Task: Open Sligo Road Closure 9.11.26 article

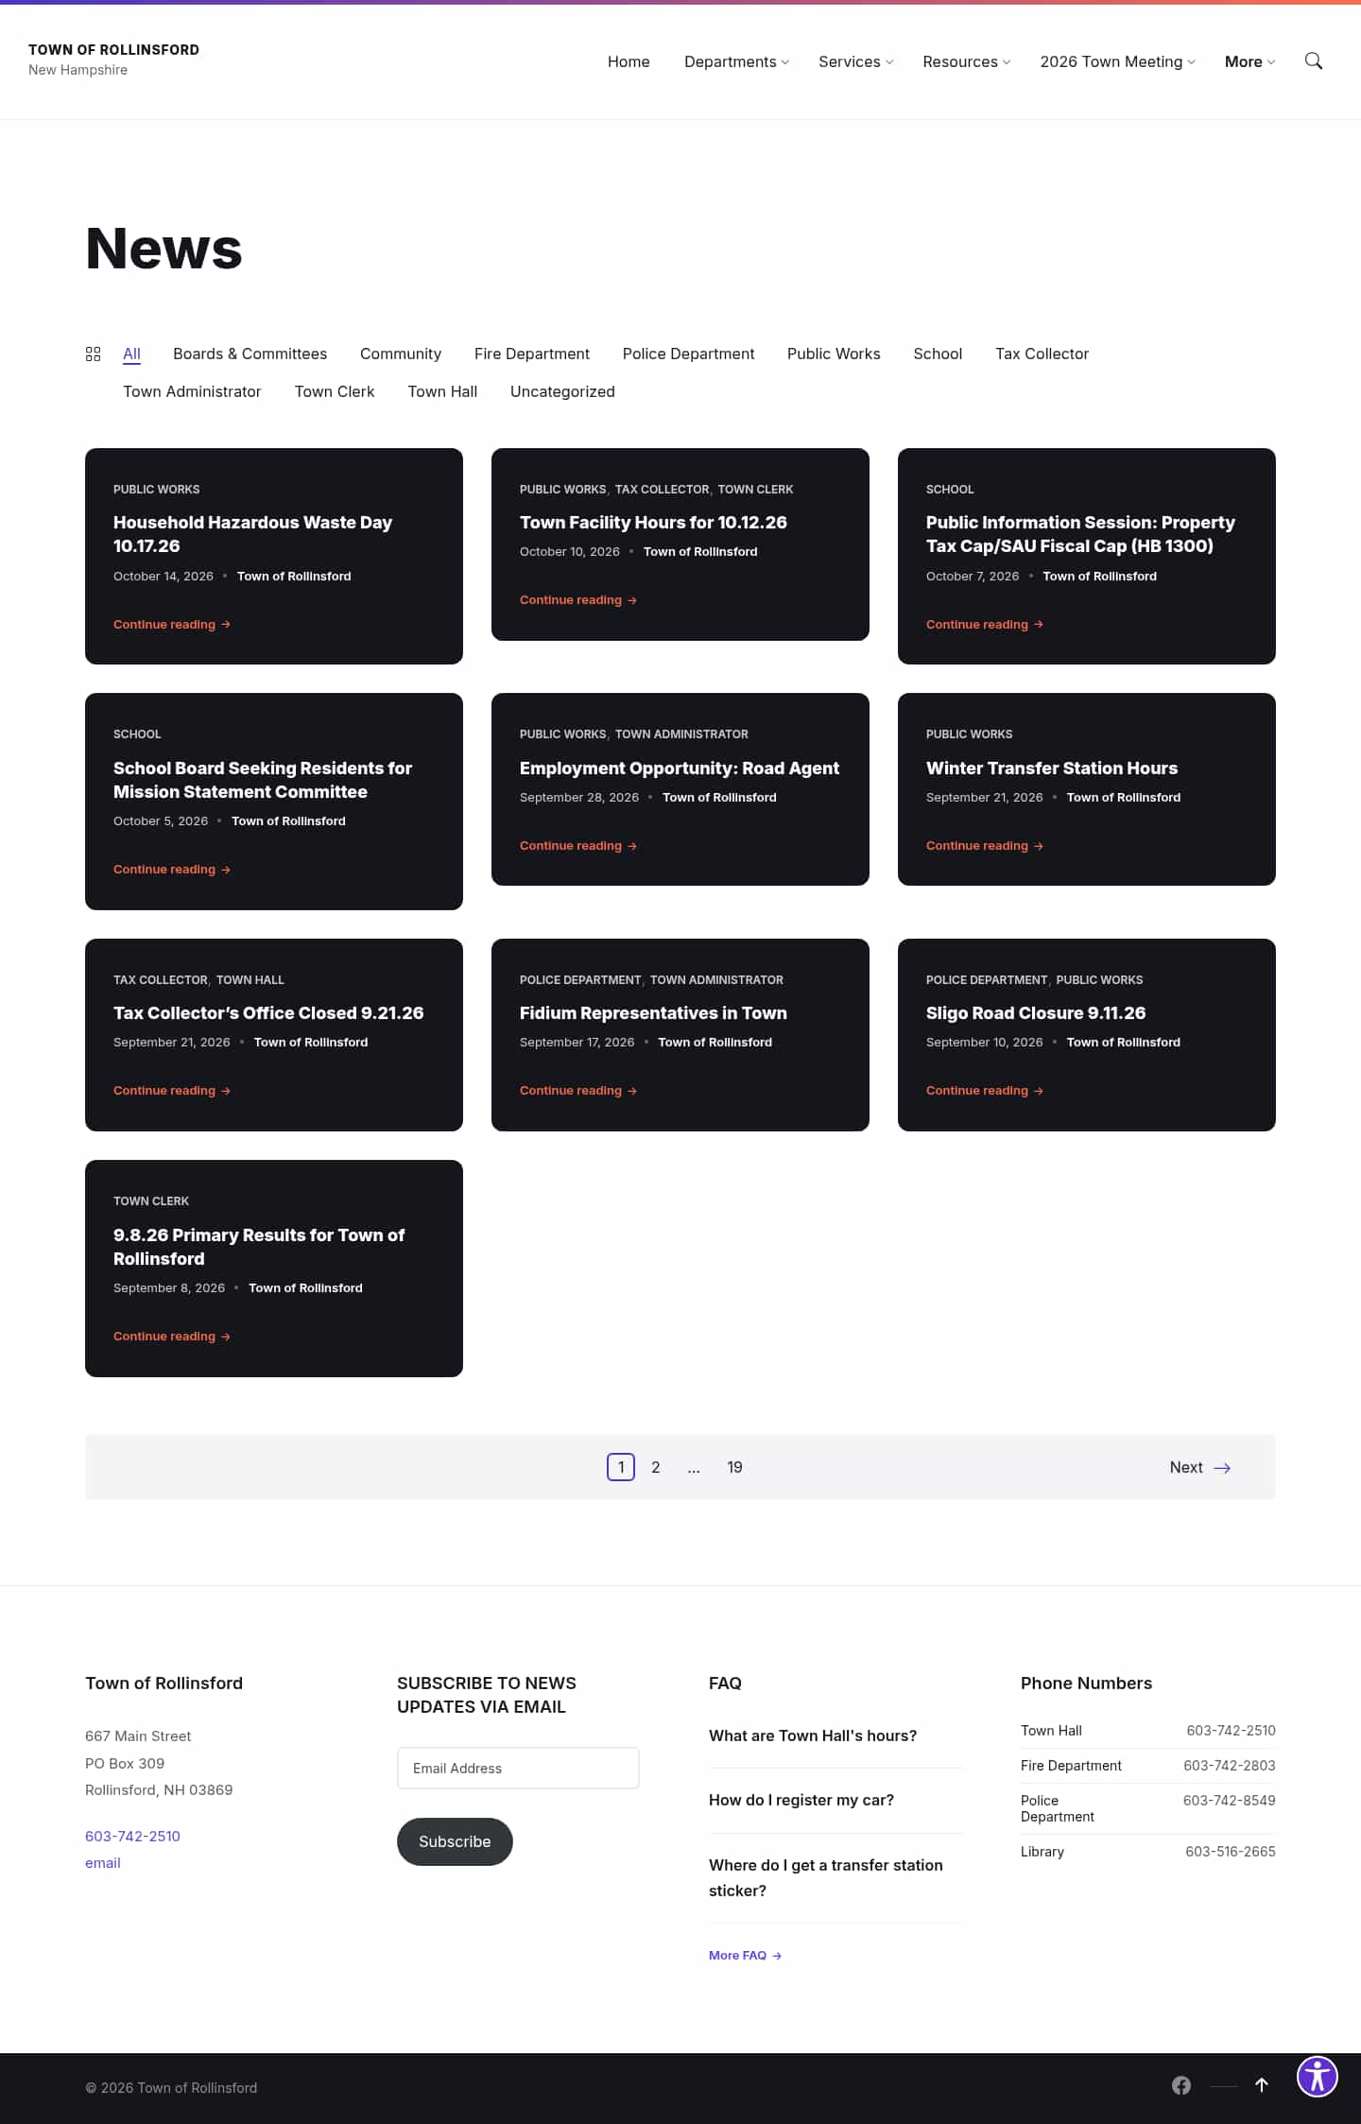Action: [1036, 1012]
